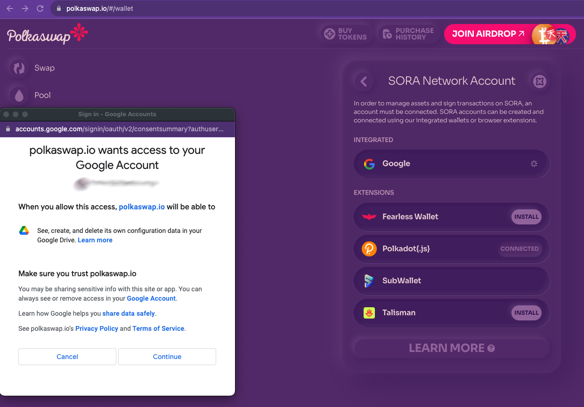Click the Join Airdrop button

(510, 34)
